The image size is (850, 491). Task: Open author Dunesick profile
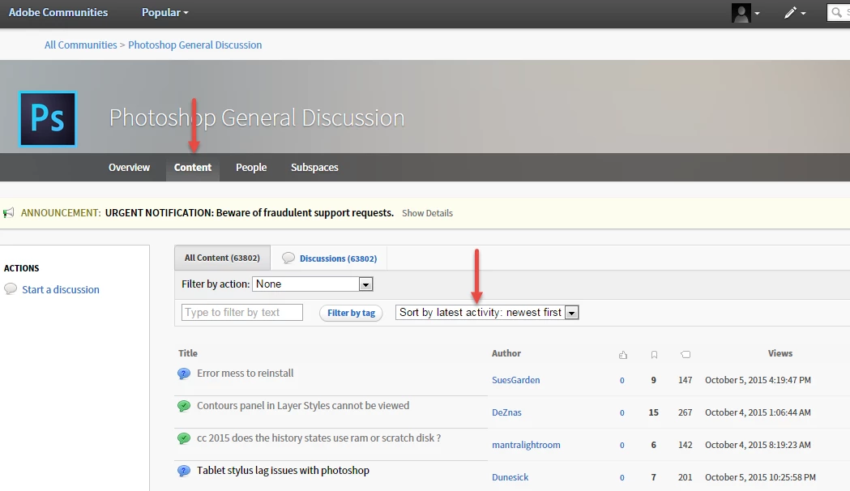click(510, 477)
